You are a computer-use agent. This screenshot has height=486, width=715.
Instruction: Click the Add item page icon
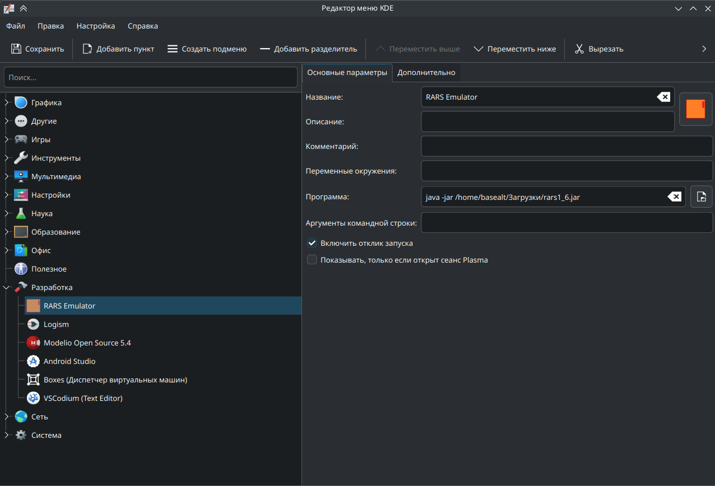click(x=87, y=49)
